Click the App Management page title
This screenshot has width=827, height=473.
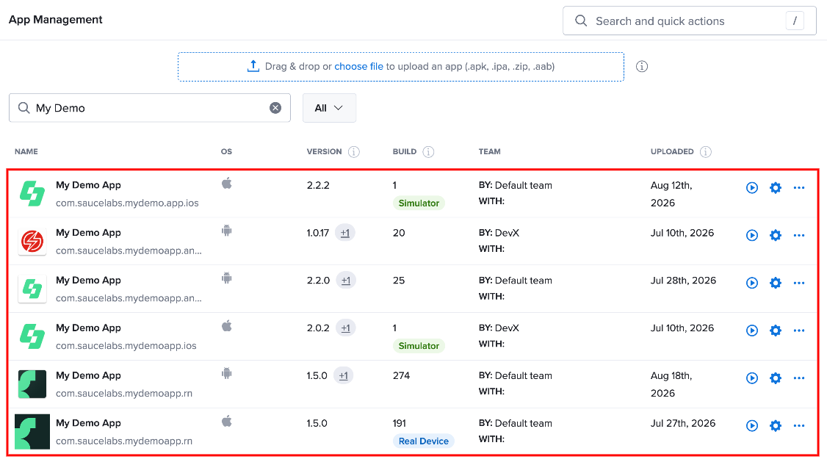55,20
